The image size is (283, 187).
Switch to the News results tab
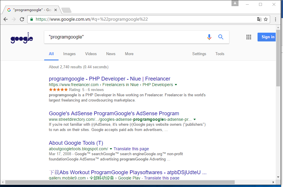coord(111,54)
